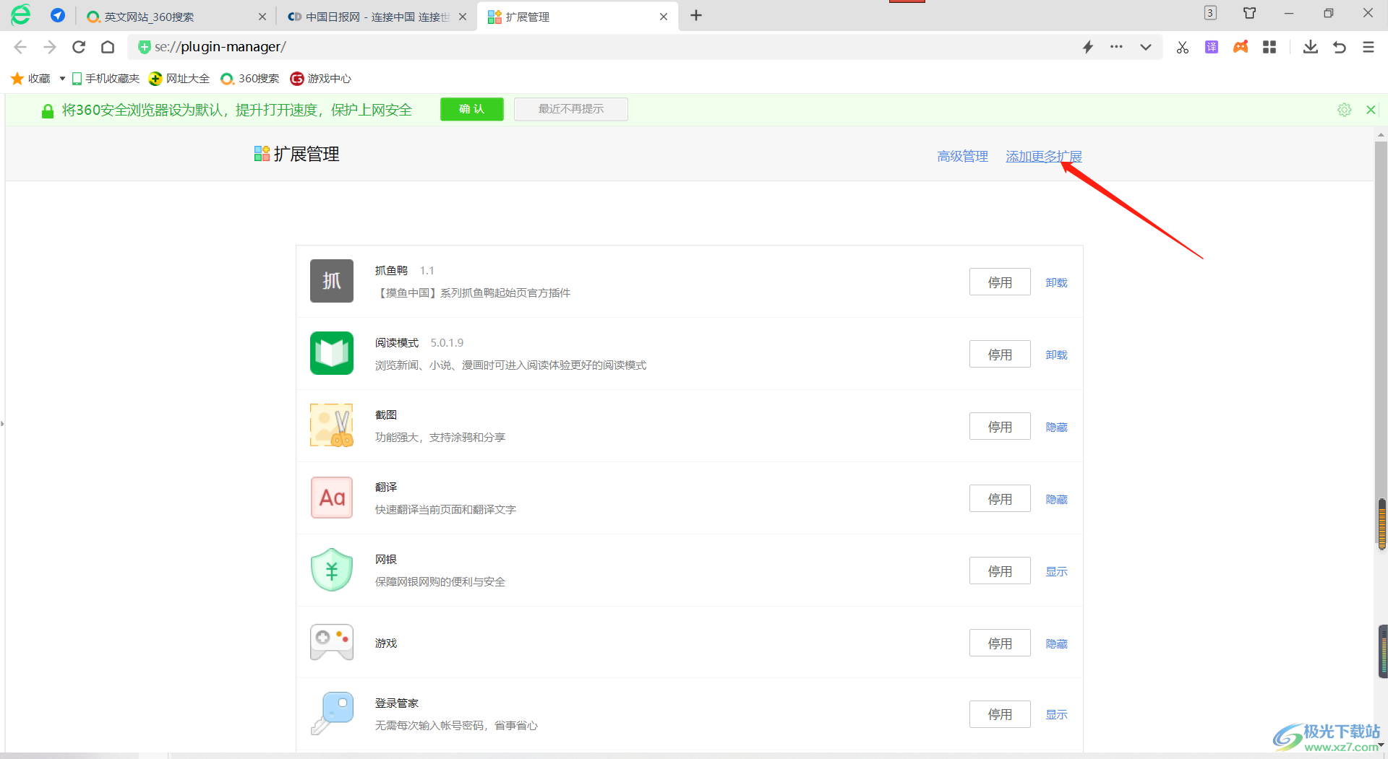
Task: Open the 添加更多扩展 link
Action: click(1044, 156)
